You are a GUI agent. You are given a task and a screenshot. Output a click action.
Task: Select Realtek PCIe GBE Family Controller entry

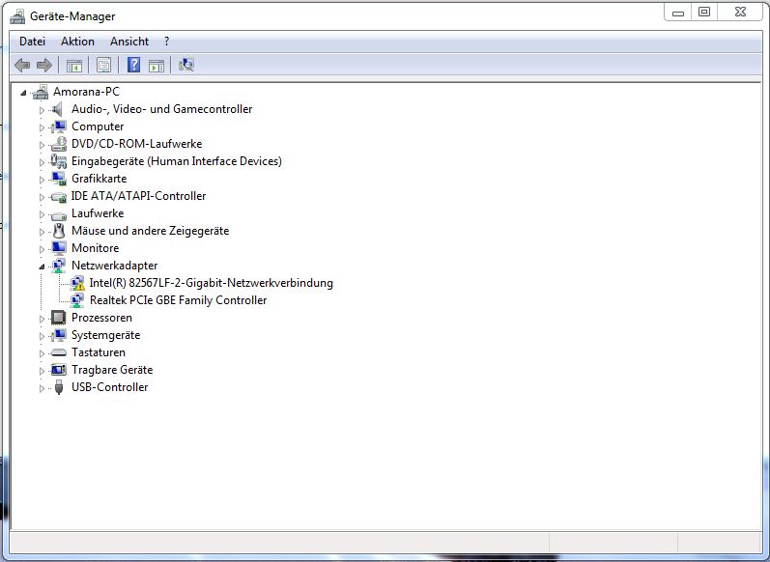(x=179, y=300)
